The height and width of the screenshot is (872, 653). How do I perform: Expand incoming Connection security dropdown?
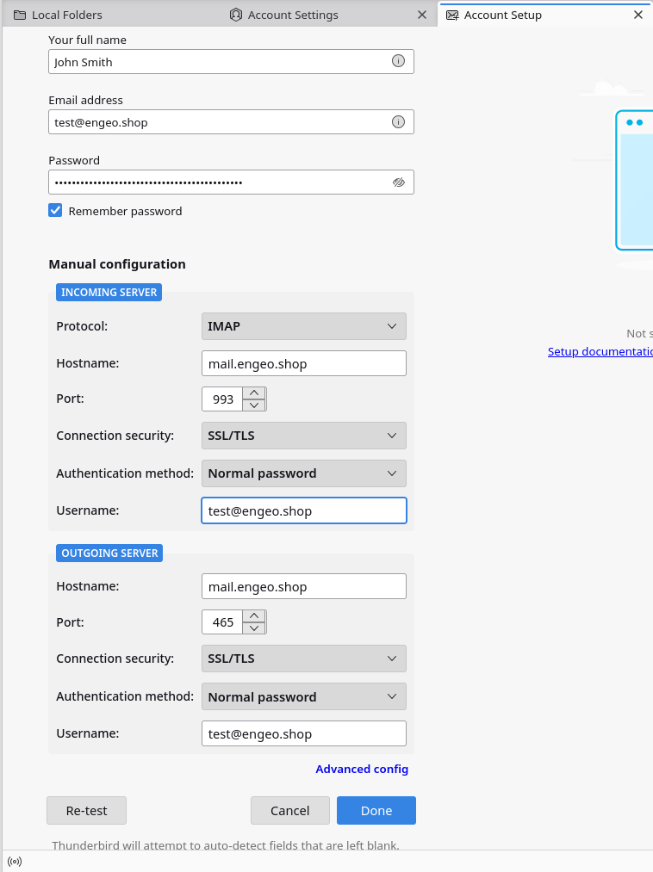(303, 436)
